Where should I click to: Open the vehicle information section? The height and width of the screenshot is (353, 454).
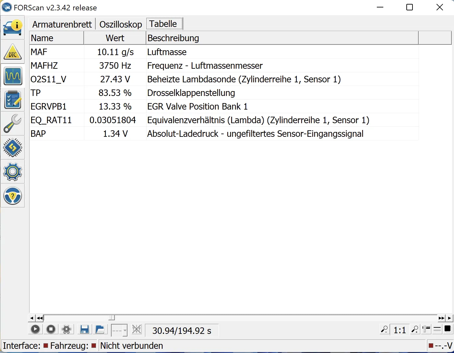(x=13, y=28)
